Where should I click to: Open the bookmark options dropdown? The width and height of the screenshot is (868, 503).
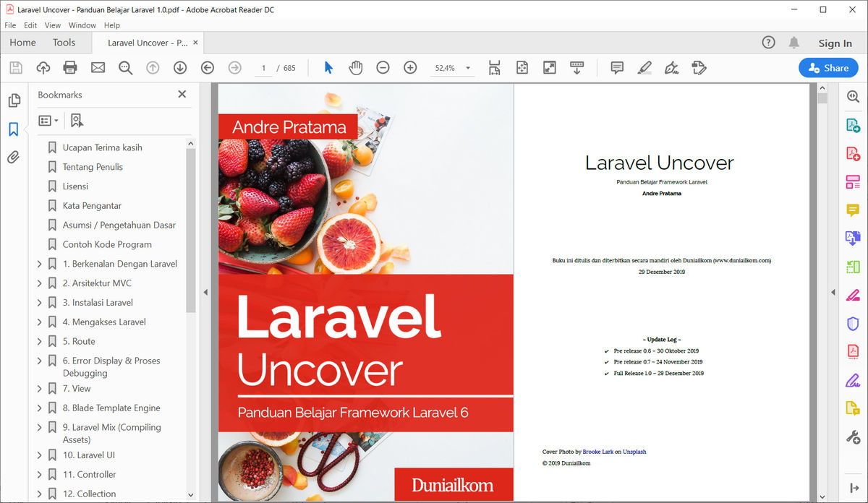(48, 121)
